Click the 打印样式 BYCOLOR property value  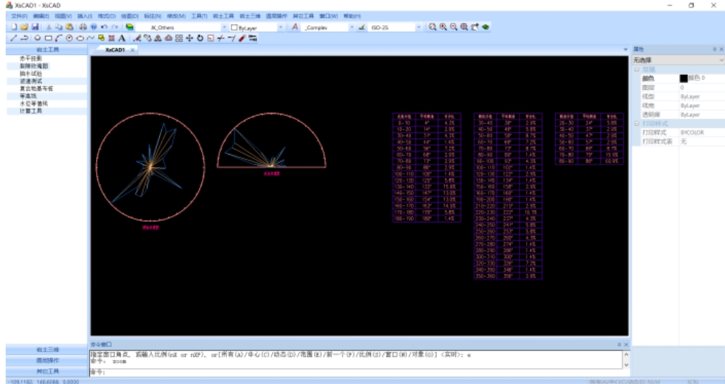click(692, 132)
